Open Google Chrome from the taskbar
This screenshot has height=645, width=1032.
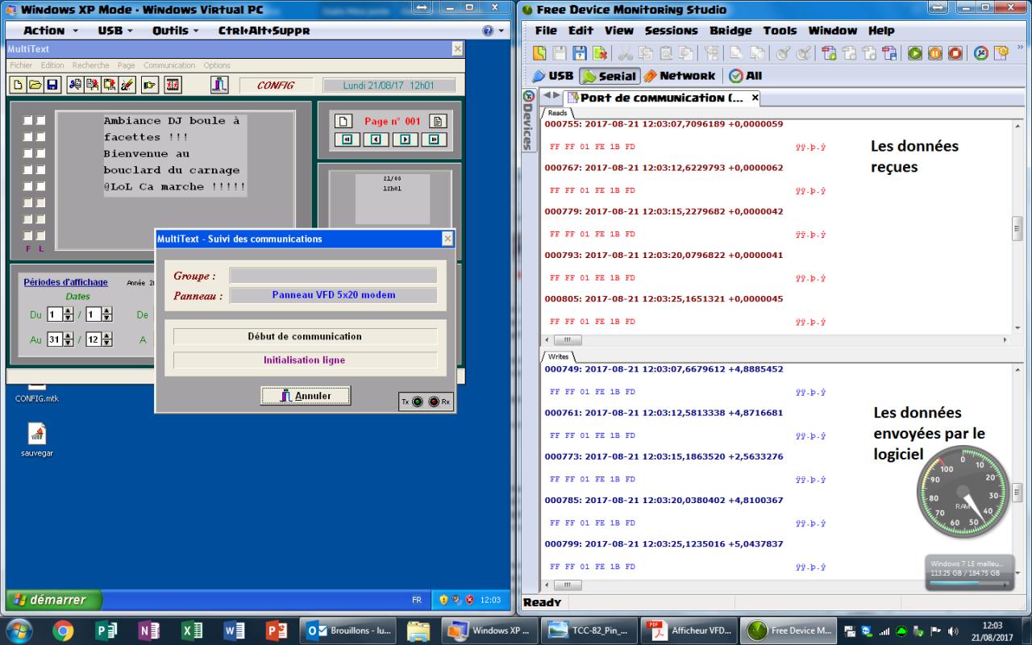63,630
